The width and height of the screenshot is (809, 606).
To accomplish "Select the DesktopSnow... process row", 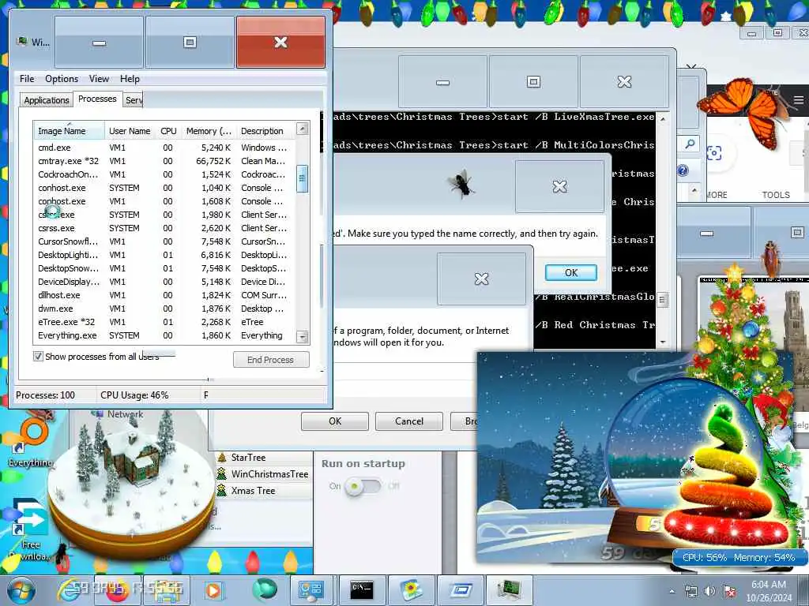I will pyautogui.click(x=164, y=268).
